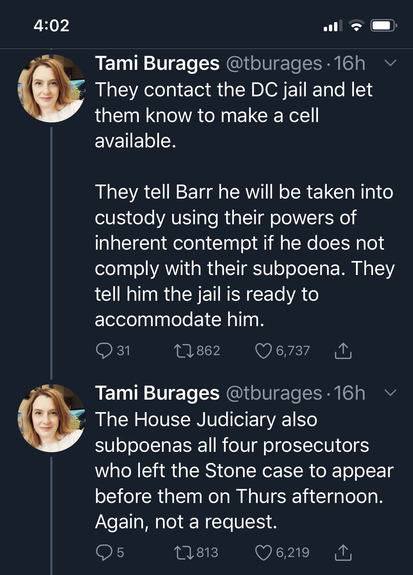
Task: Open the 16h timestamp of first tweet
Action: 349,63
